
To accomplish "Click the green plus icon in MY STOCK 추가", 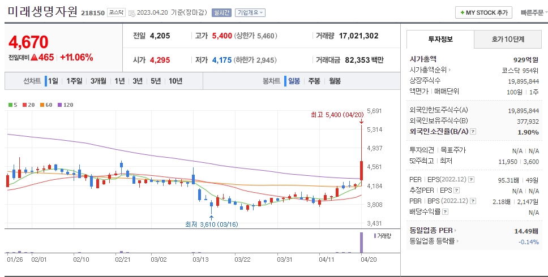I will [463, 12].
